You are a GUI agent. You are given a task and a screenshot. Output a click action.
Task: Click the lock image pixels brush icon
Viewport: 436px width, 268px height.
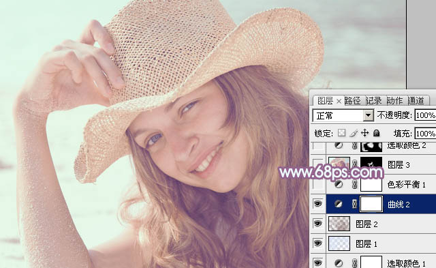click(x=354, y=133)
